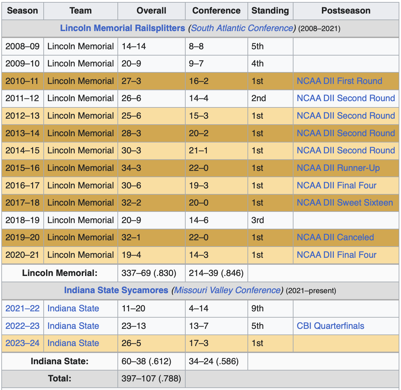Click the Season column header
Screen dimensions: 401x390
coord(22,11)
